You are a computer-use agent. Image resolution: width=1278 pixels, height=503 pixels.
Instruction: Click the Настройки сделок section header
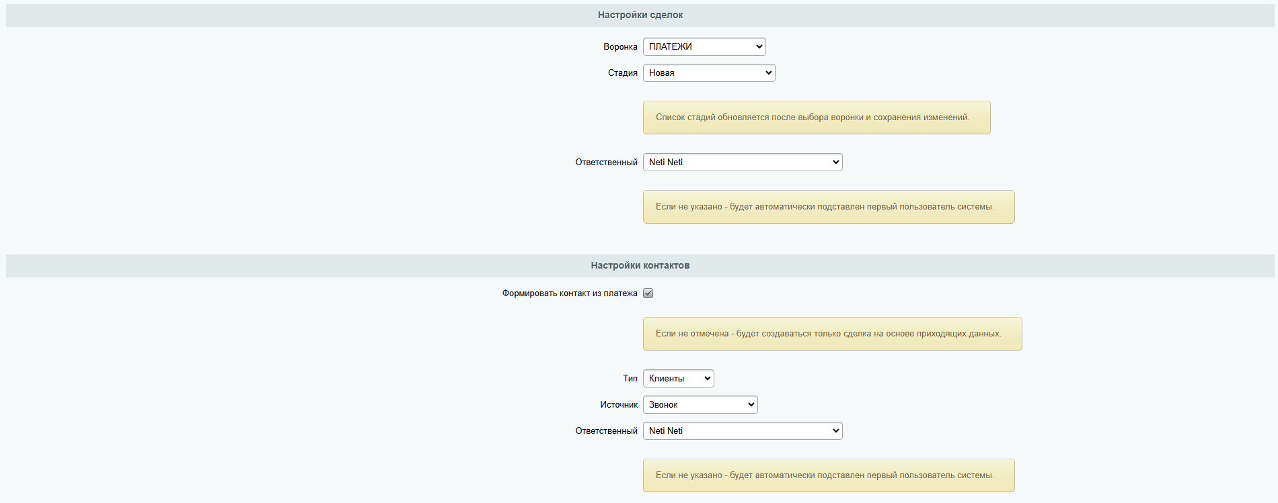640,15
